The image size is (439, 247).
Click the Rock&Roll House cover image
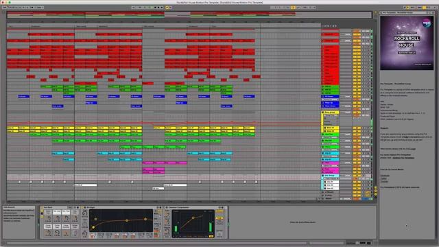point(407,43)
